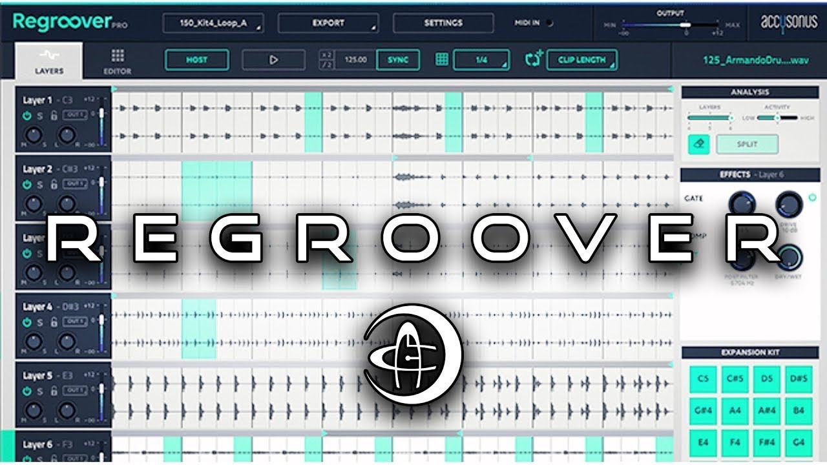The image size is (827, 465).
Task: Open Layer 1 OUT 1 output selector
Action: [x=76, y=115]
